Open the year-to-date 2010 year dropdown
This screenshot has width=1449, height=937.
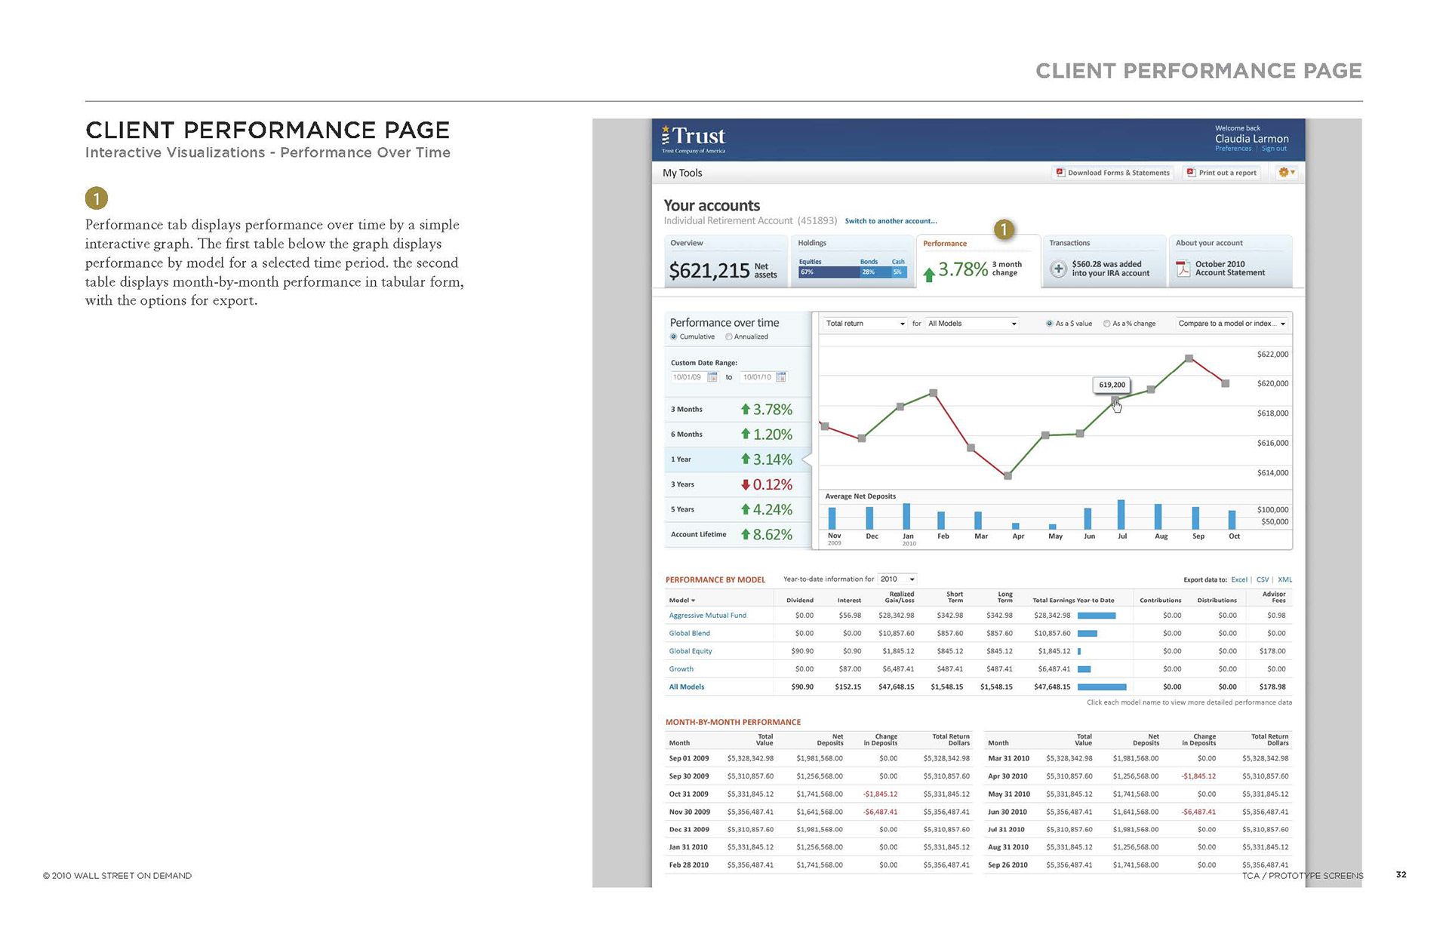pyautogui.click(x=897, y=579)
